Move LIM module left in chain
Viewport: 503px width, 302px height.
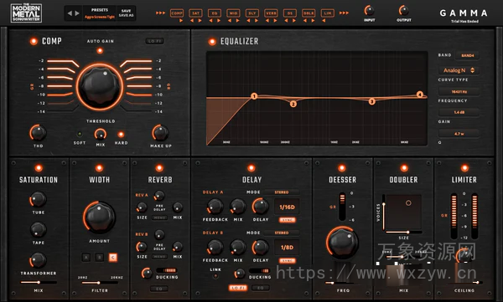pyautogui.click(x=324, y=21)
